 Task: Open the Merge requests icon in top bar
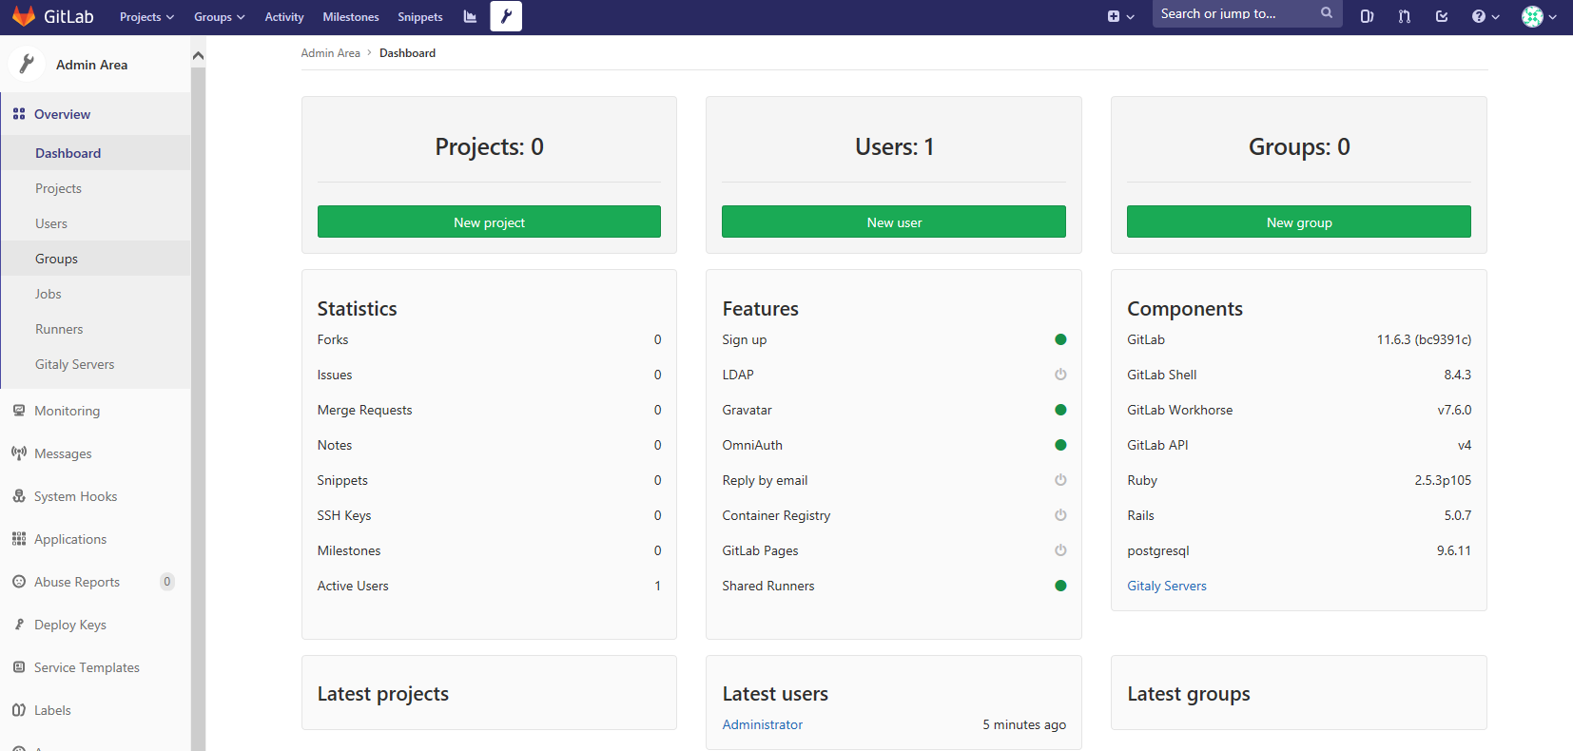pyautogui.click(x=1405, y=16)
